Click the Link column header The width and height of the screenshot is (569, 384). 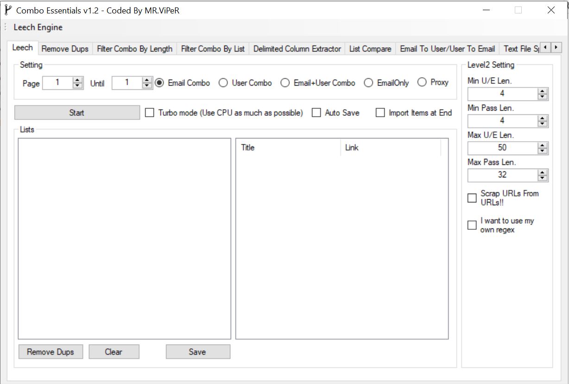pyautogui.click(x=391, y=148)
